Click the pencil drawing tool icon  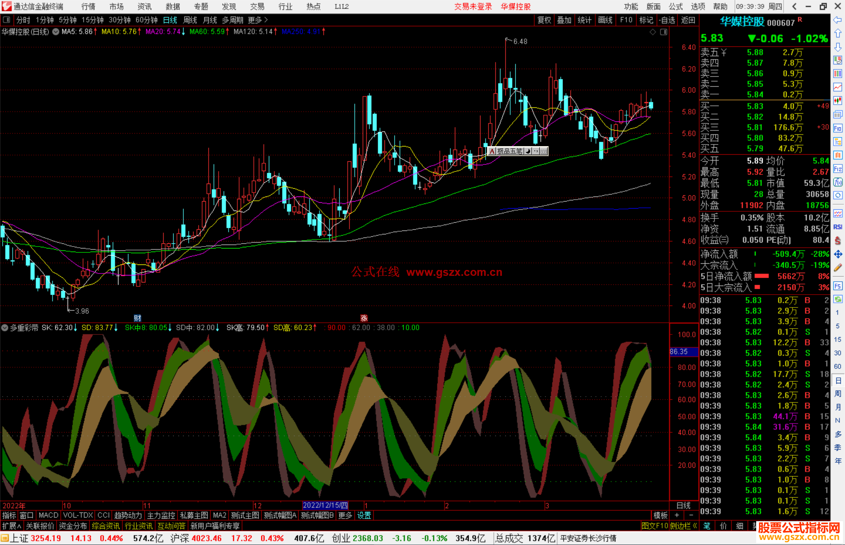coord(838,268)
